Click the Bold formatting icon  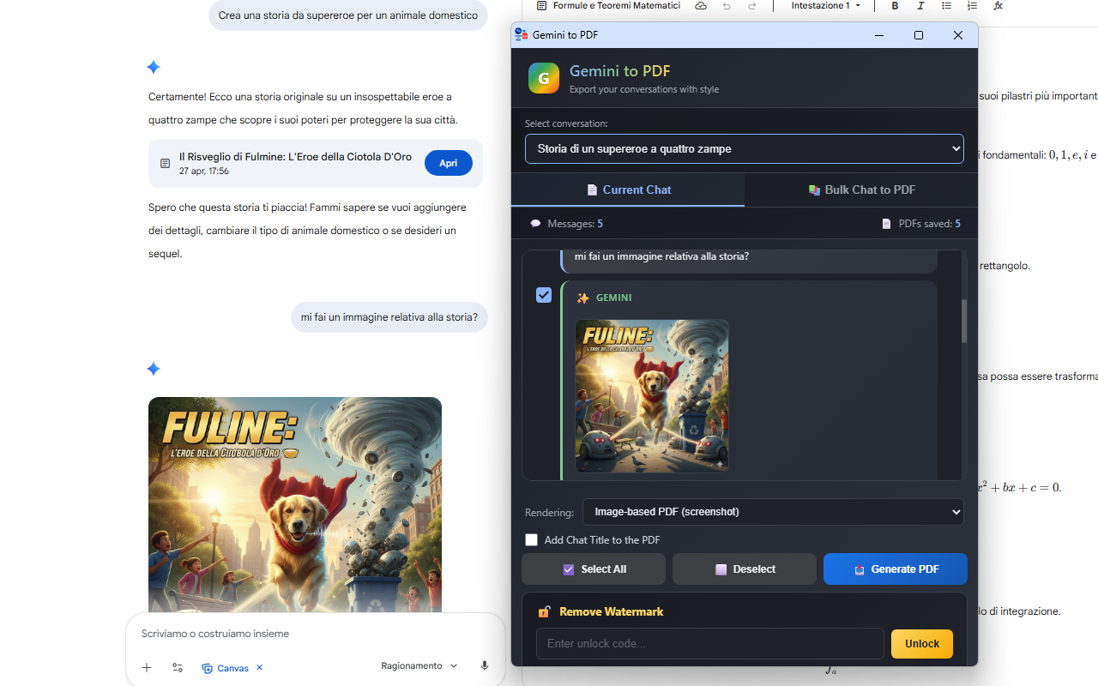[895, 6]
